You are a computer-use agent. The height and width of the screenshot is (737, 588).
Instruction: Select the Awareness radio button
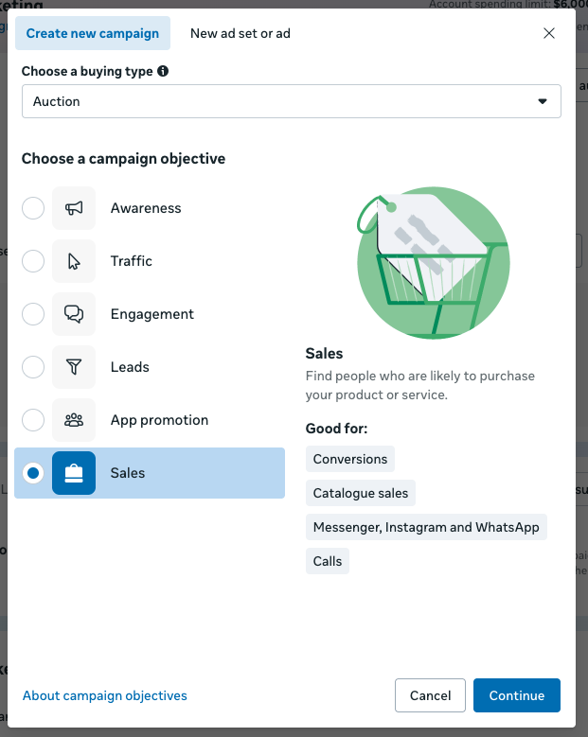click(33, 208)
